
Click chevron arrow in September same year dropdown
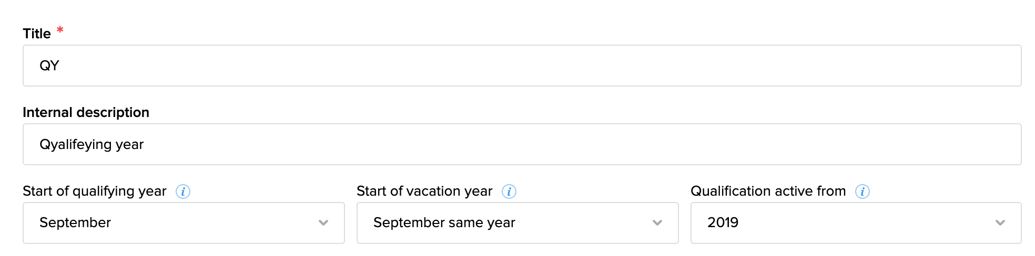tap(657, 223)
